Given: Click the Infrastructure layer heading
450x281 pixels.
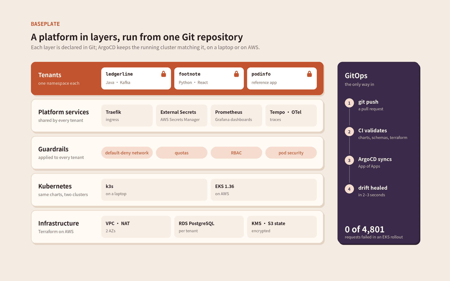Looking at the screenshot, I should (58, 223).
